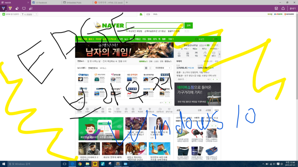Screen dimensions: 298x167
Task: Open File Explorer from the taskbar
Action: (87, 164)
